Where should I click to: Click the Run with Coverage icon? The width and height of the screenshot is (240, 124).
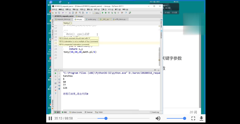point(109,13)
